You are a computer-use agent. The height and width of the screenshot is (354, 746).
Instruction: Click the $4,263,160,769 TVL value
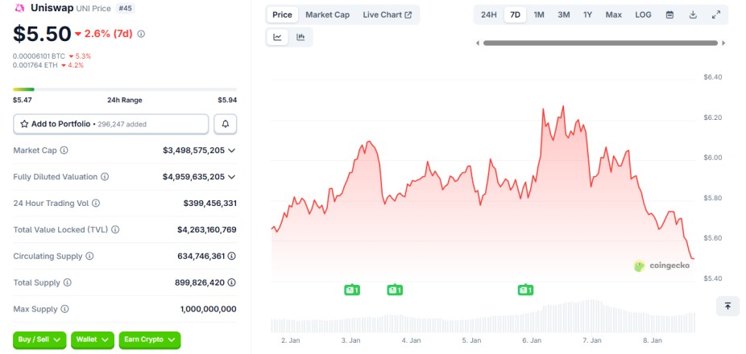207,229
